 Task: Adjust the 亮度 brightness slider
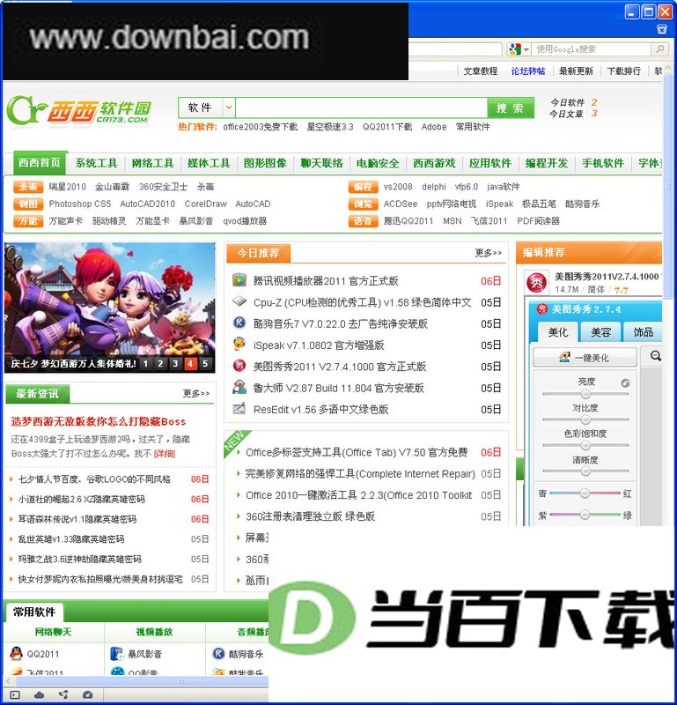(x=585, y=394)
